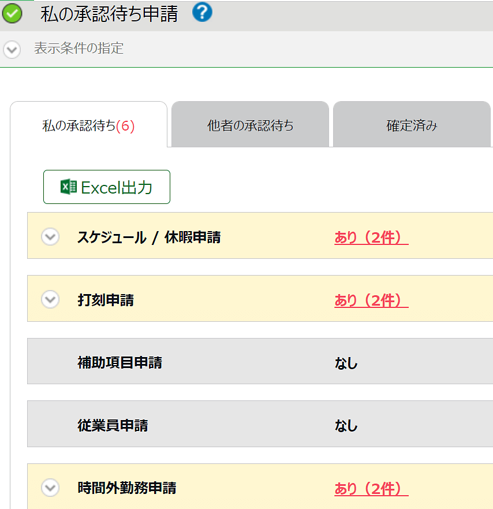Click the Excel icon in the export button
The height and width of the screenshot is (509, 493).
69,187
